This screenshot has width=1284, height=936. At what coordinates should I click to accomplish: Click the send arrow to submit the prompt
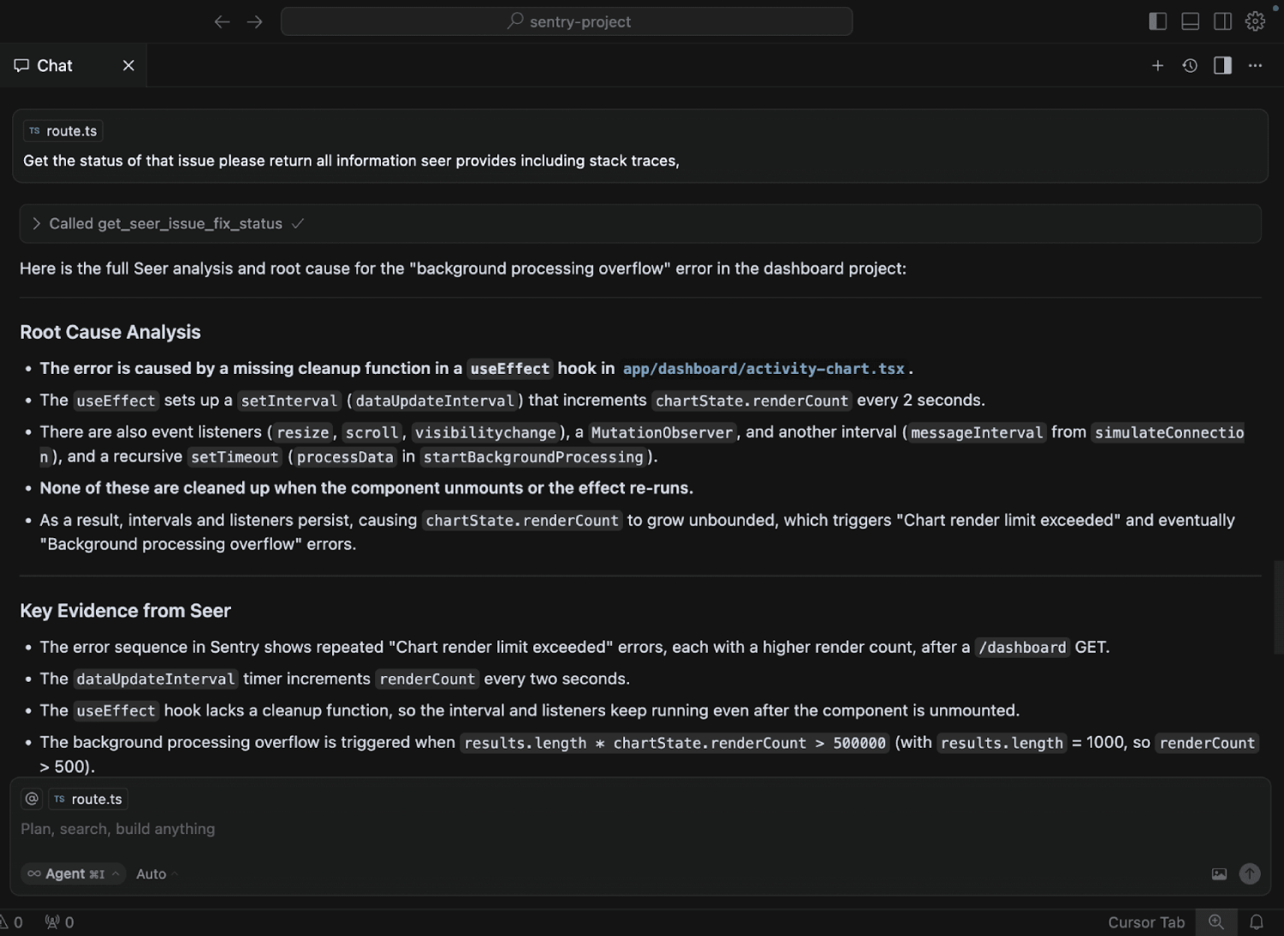(1250, 874)
